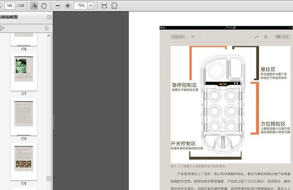Click the iPad settings gear icon in document

266,37
